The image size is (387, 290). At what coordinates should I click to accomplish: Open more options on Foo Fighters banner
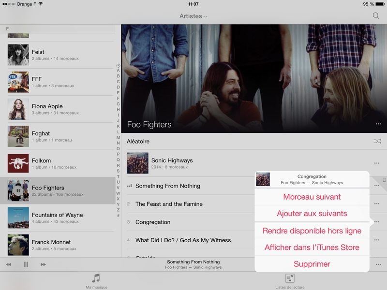pos(378,124)
